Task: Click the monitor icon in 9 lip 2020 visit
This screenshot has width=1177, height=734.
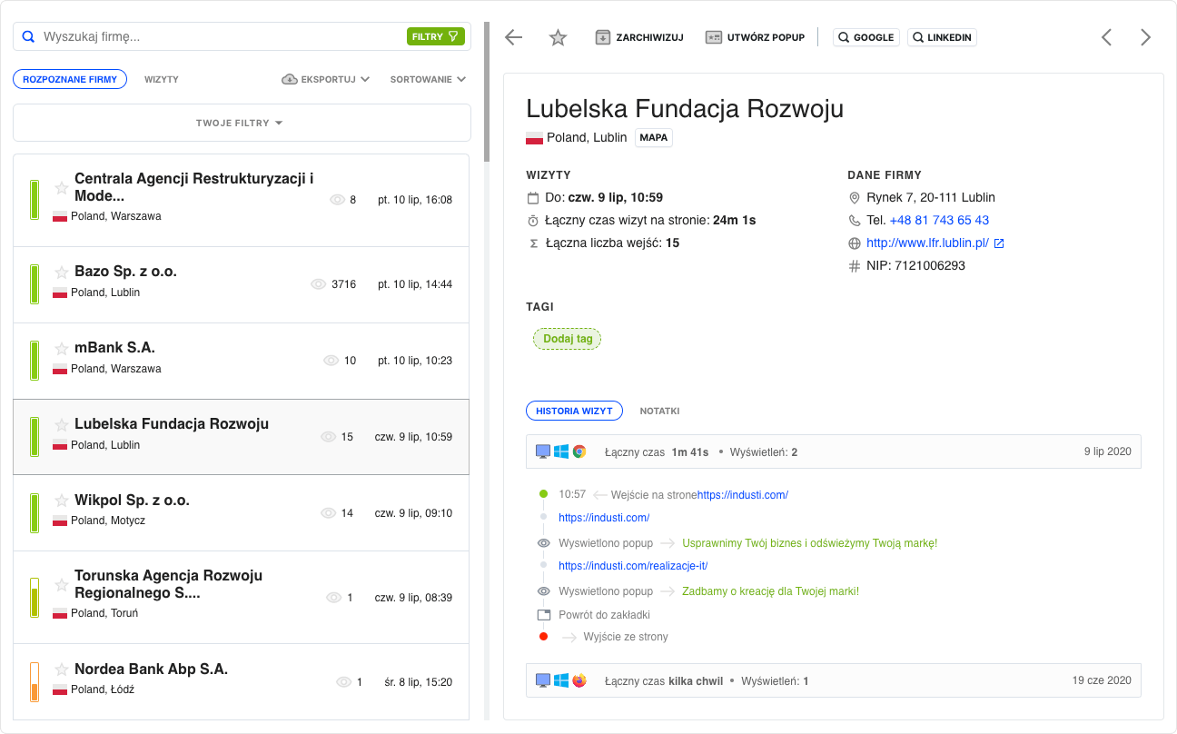Action: coord(543,451)
